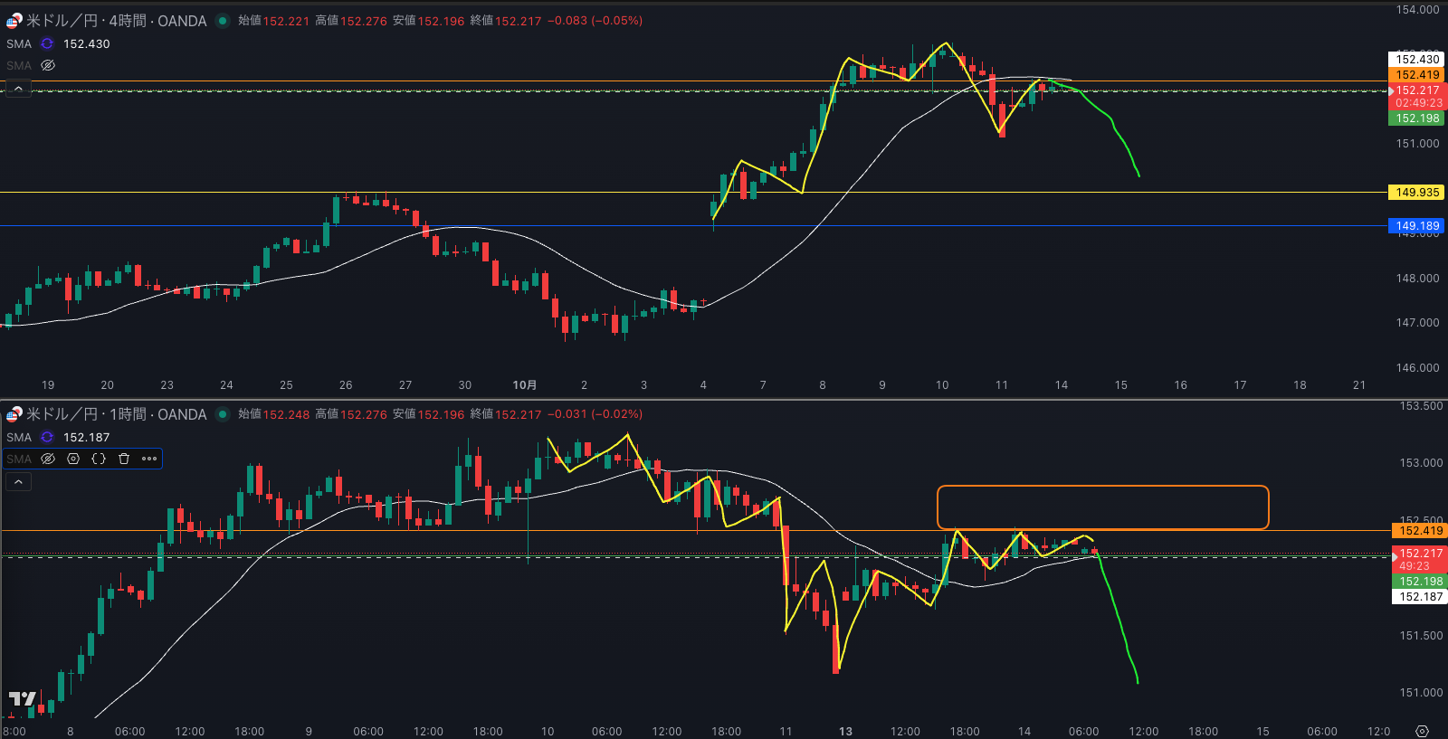Open more options for the lower SMA
Viewport: 1448px width, 739px height.
click(x=149, y=459)
